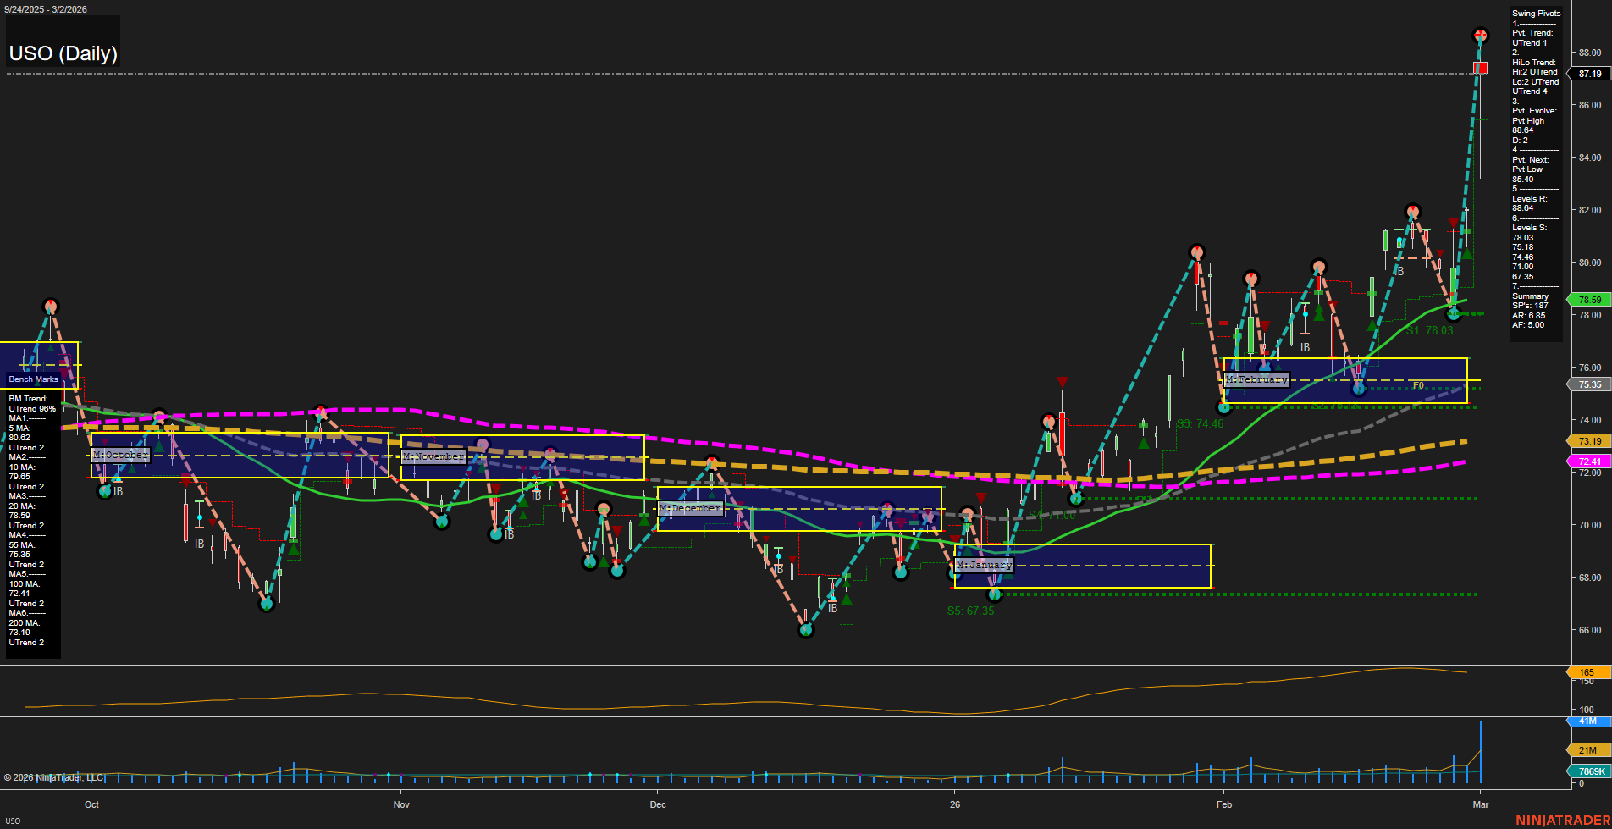
Task: Select the M:October monthly range label
Action: 120,456
